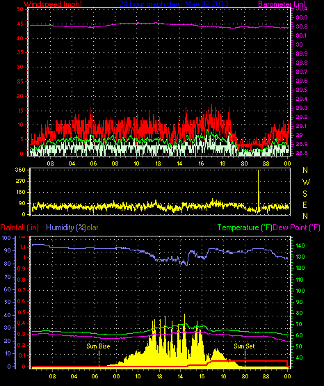The height and width of the screenshot is (386, 324).
Task: Click the 360 degree tick on direction axis
Action: 20,170
